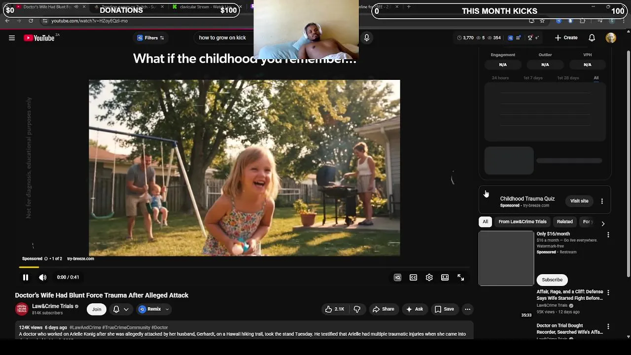The width and height of the screenshot is (631, 355).
Task: Pause the video with the pause button
Action: pos(26,278)
